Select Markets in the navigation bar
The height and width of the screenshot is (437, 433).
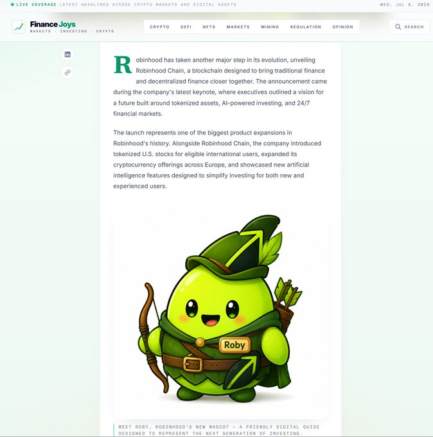238,27
